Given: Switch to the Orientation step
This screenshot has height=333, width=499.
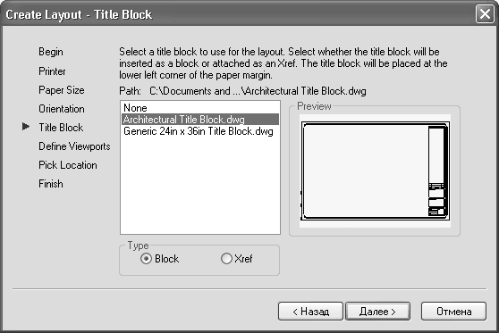Looking at the screenshot, I should pos(62,109).
